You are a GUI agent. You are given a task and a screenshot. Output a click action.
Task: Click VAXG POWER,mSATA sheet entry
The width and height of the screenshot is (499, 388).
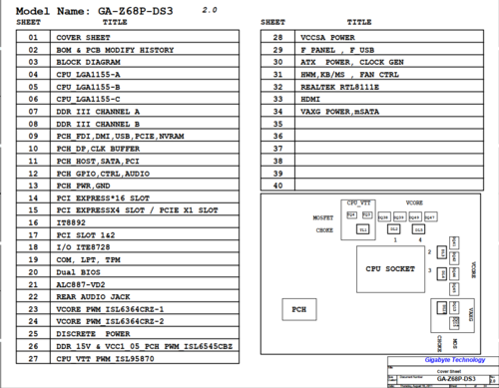click(x=340, y=112)
